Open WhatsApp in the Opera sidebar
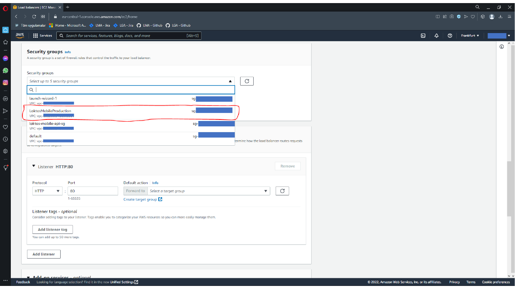Image resolution: width=515 pixels, height=289 pixels. pyautogui.click(x=5, y=71)
